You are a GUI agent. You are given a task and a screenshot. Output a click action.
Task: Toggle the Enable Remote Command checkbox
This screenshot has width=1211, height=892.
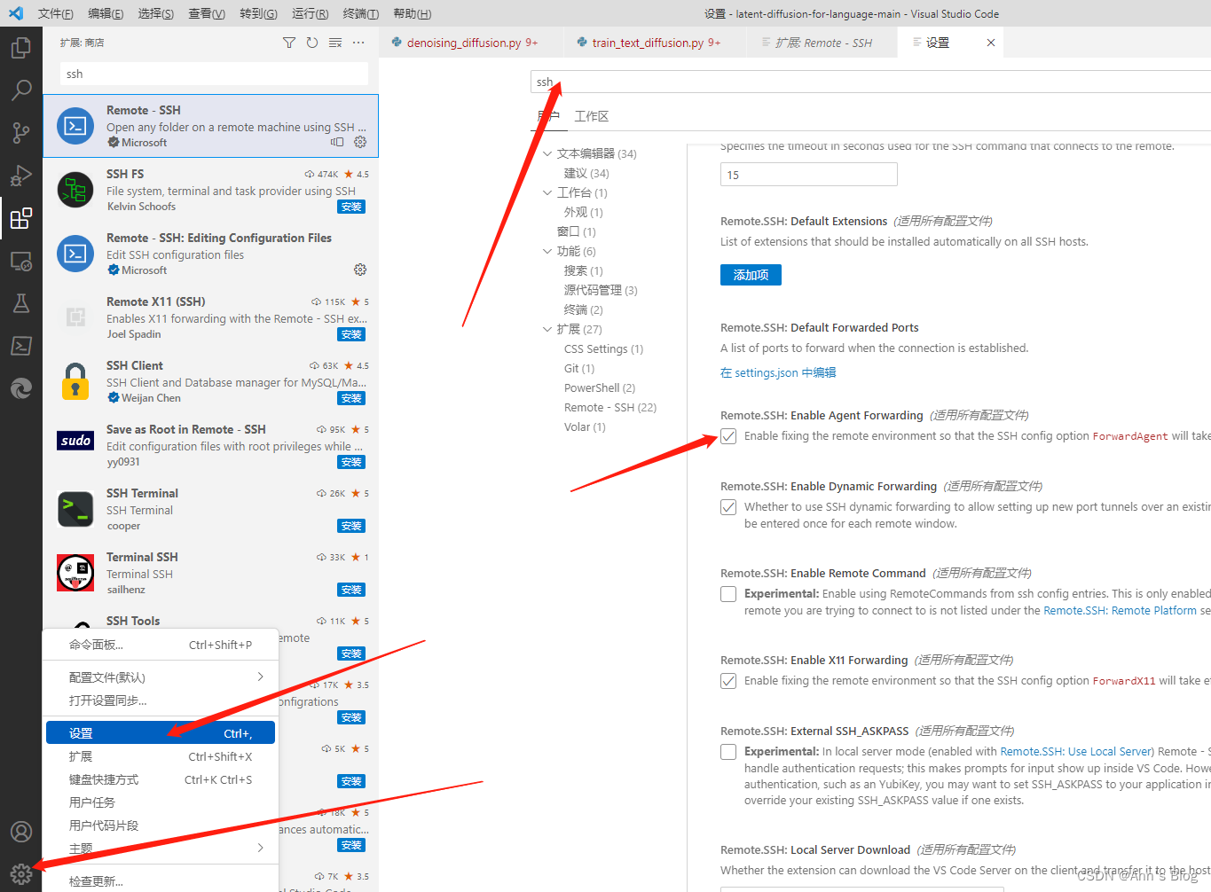pyautogui.click(x=728, y=594)
